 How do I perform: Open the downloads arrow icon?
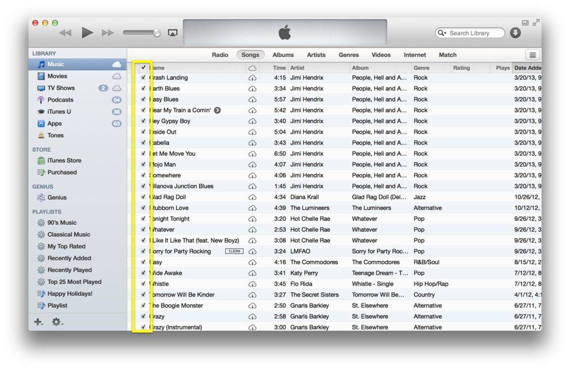(x=515, y=33)
